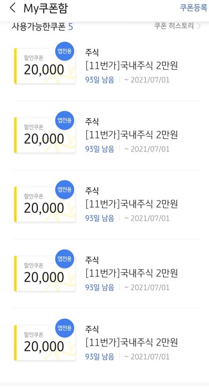Open fifth [11번가]국내주식 2만원 coupon title
Image resolution: width=209 pixels, height=388 pixels.
tap(132, 343)
